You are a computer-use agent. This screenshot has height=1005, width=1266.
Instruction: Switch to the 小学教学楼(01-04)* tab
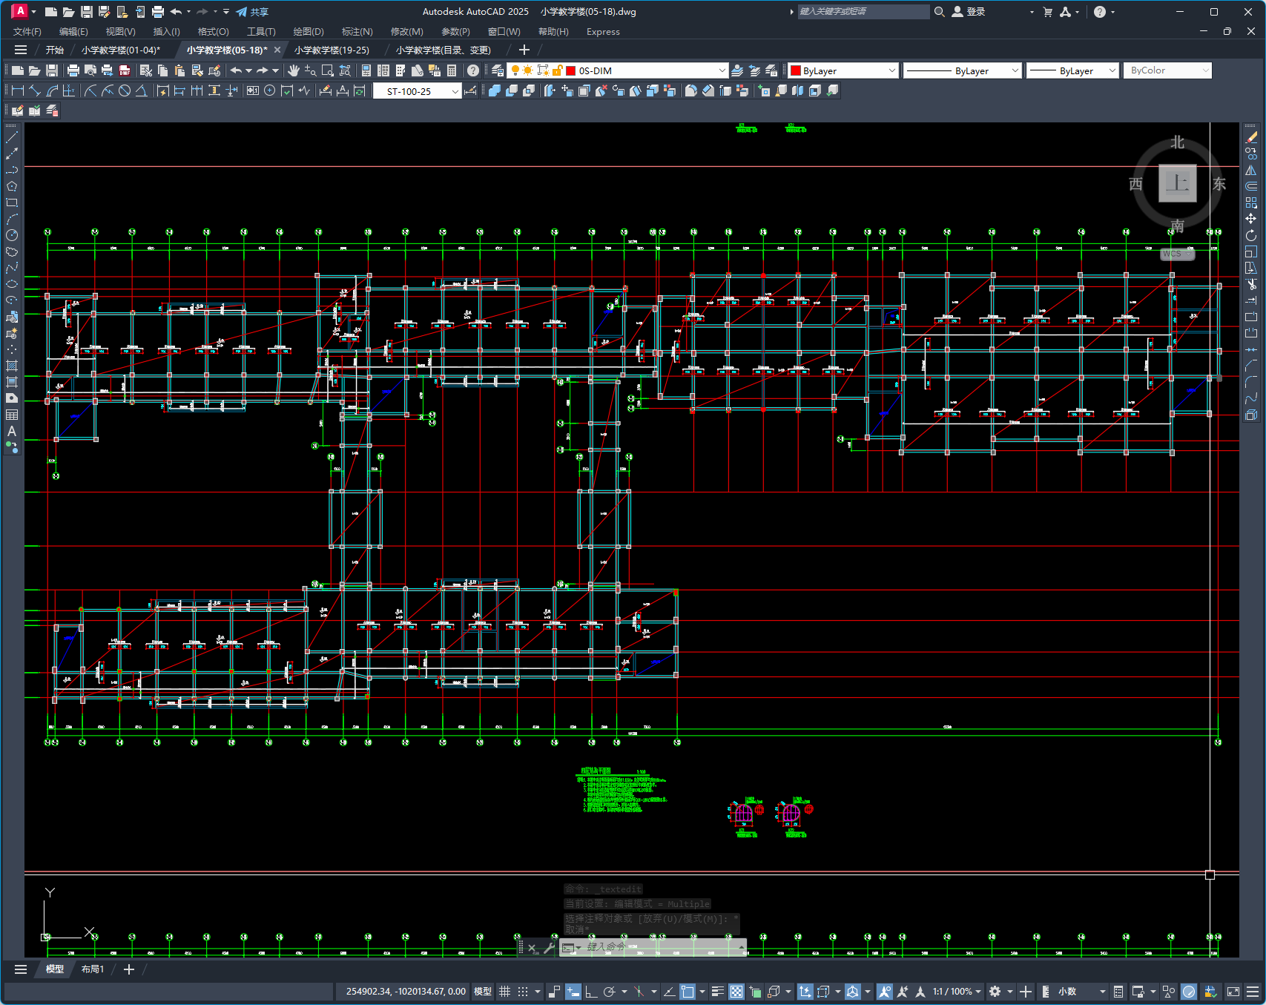(x=121, y=50)
